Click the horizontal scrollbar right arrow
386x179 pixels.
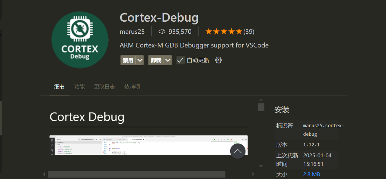253,174
